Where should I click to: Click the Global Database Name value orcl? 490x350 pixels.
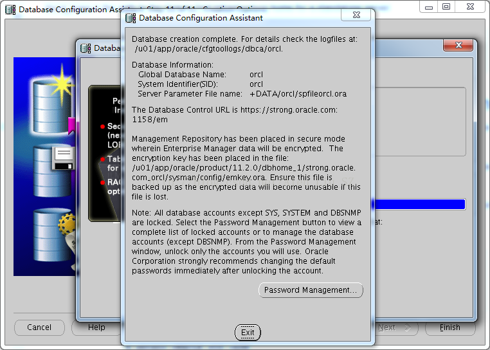click(256, 75)
